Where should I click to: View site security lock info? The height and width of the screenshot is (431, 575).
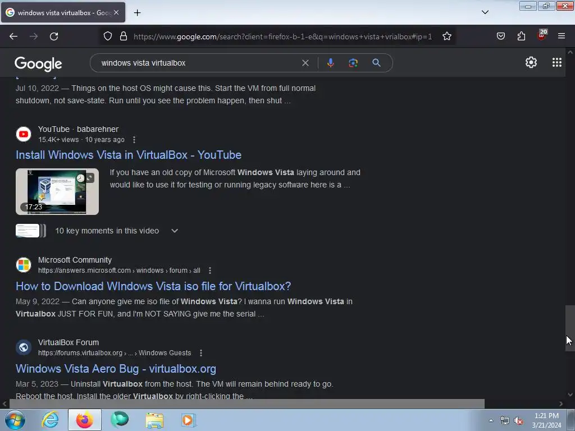[124, 36]
